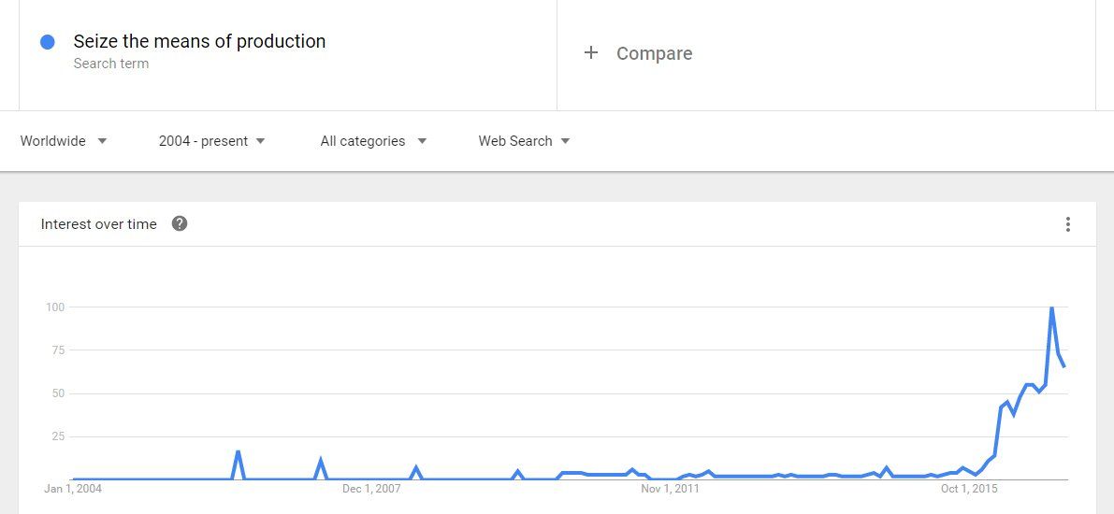Select the Jan 1, 2004 axis label
1114x514 pixels.
click(74, 489)
